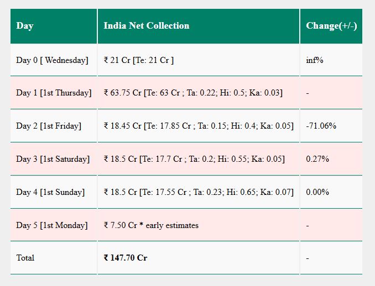
Task: Click the Change(+/-) column header
Action: click(331, 26)
